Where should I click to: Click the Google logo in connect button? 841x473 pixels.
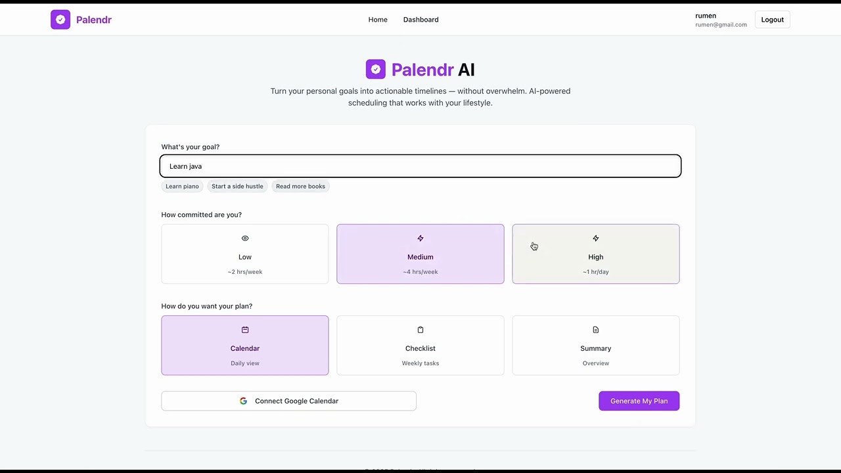[x=244, y=401]
